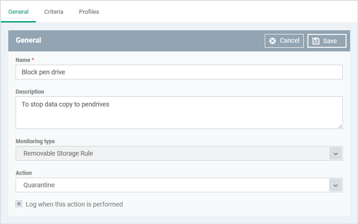Click the Name field label
This screenshot has width=358, height=224.
click(x=23, y=60)
